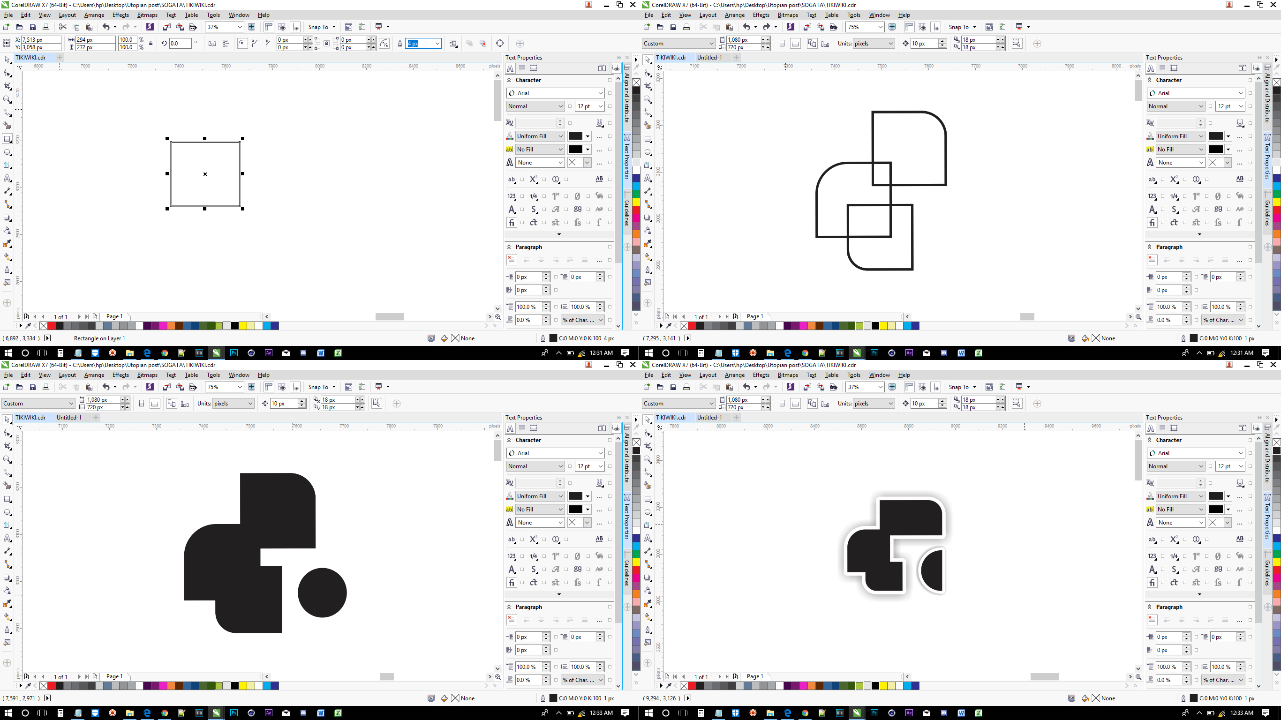The width and height of the screenshot is (1281, 720).
Task: Open Align and Distribute docker tab, bottom-left window
Action: pos(627,453)
